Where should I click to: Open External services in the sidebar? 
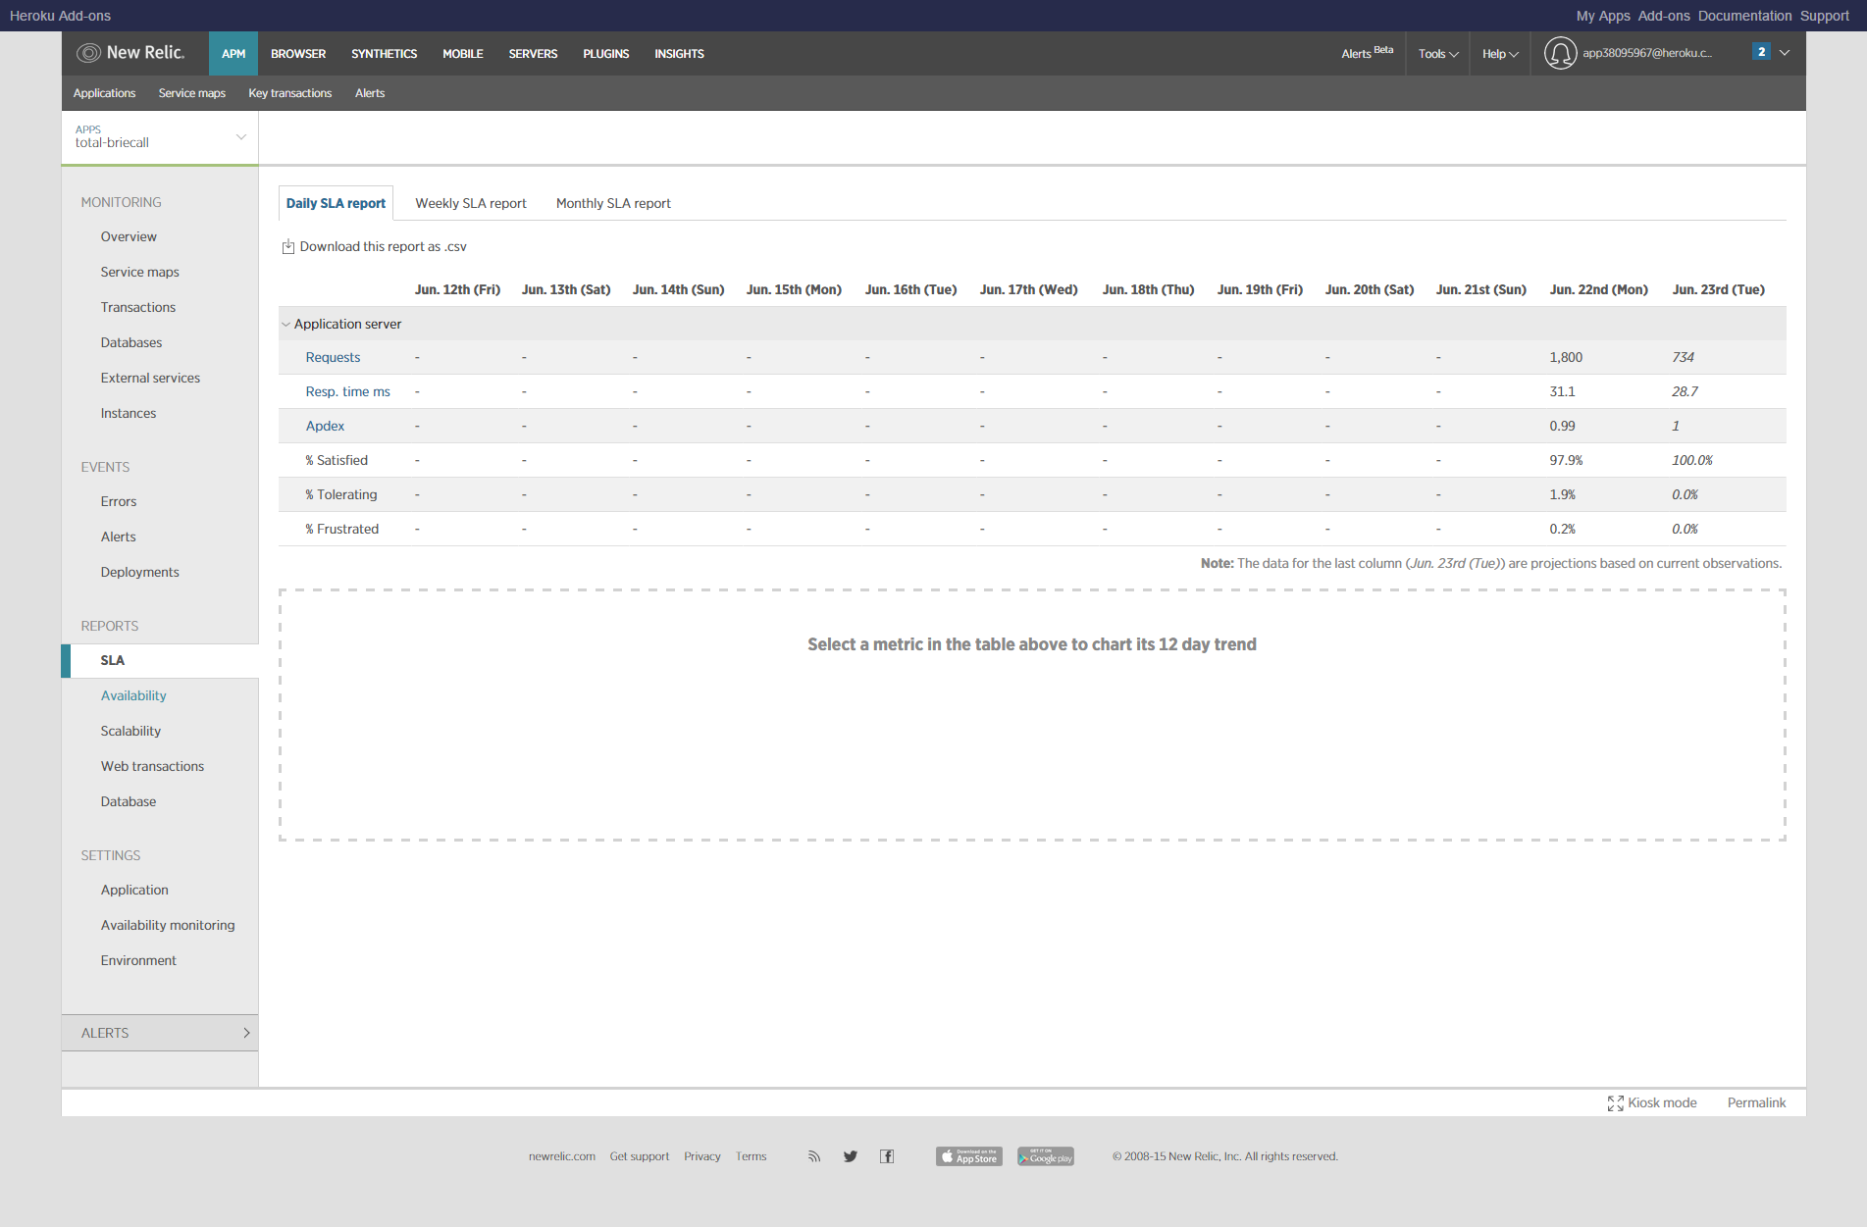tap(150, 379)
